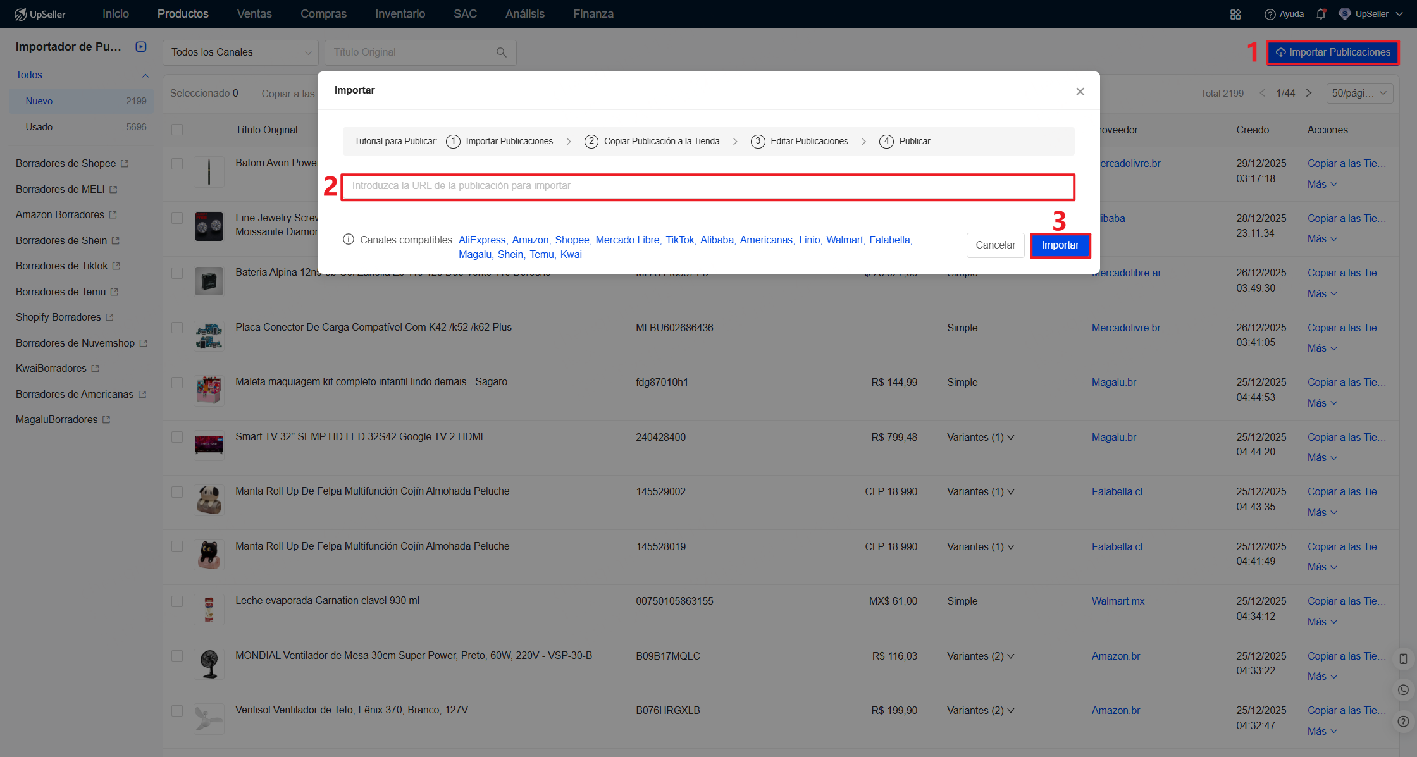Open the Inventario menu
Image resolution: width=1417 pixels, height=757 pixels.
400,14
